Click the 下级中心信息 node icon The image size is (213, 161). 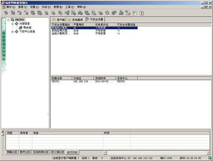[17, 32]
